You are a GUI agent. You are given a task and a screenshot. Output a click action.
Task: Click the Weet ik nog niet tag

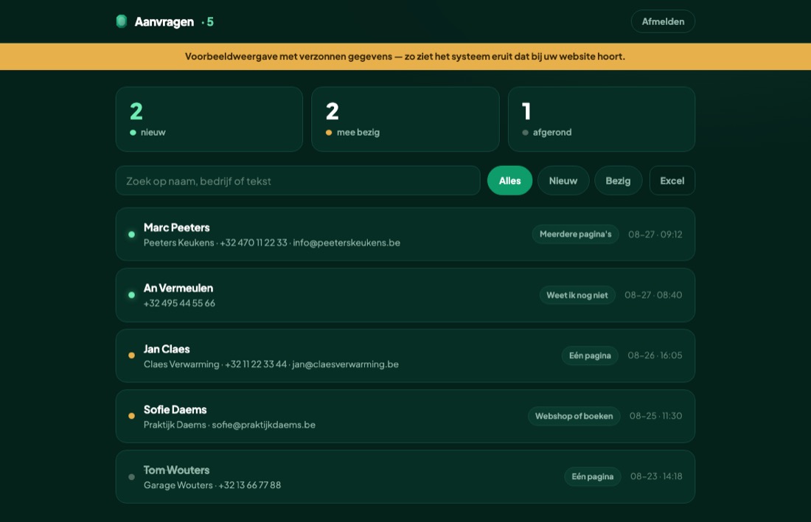pos(577,295)
